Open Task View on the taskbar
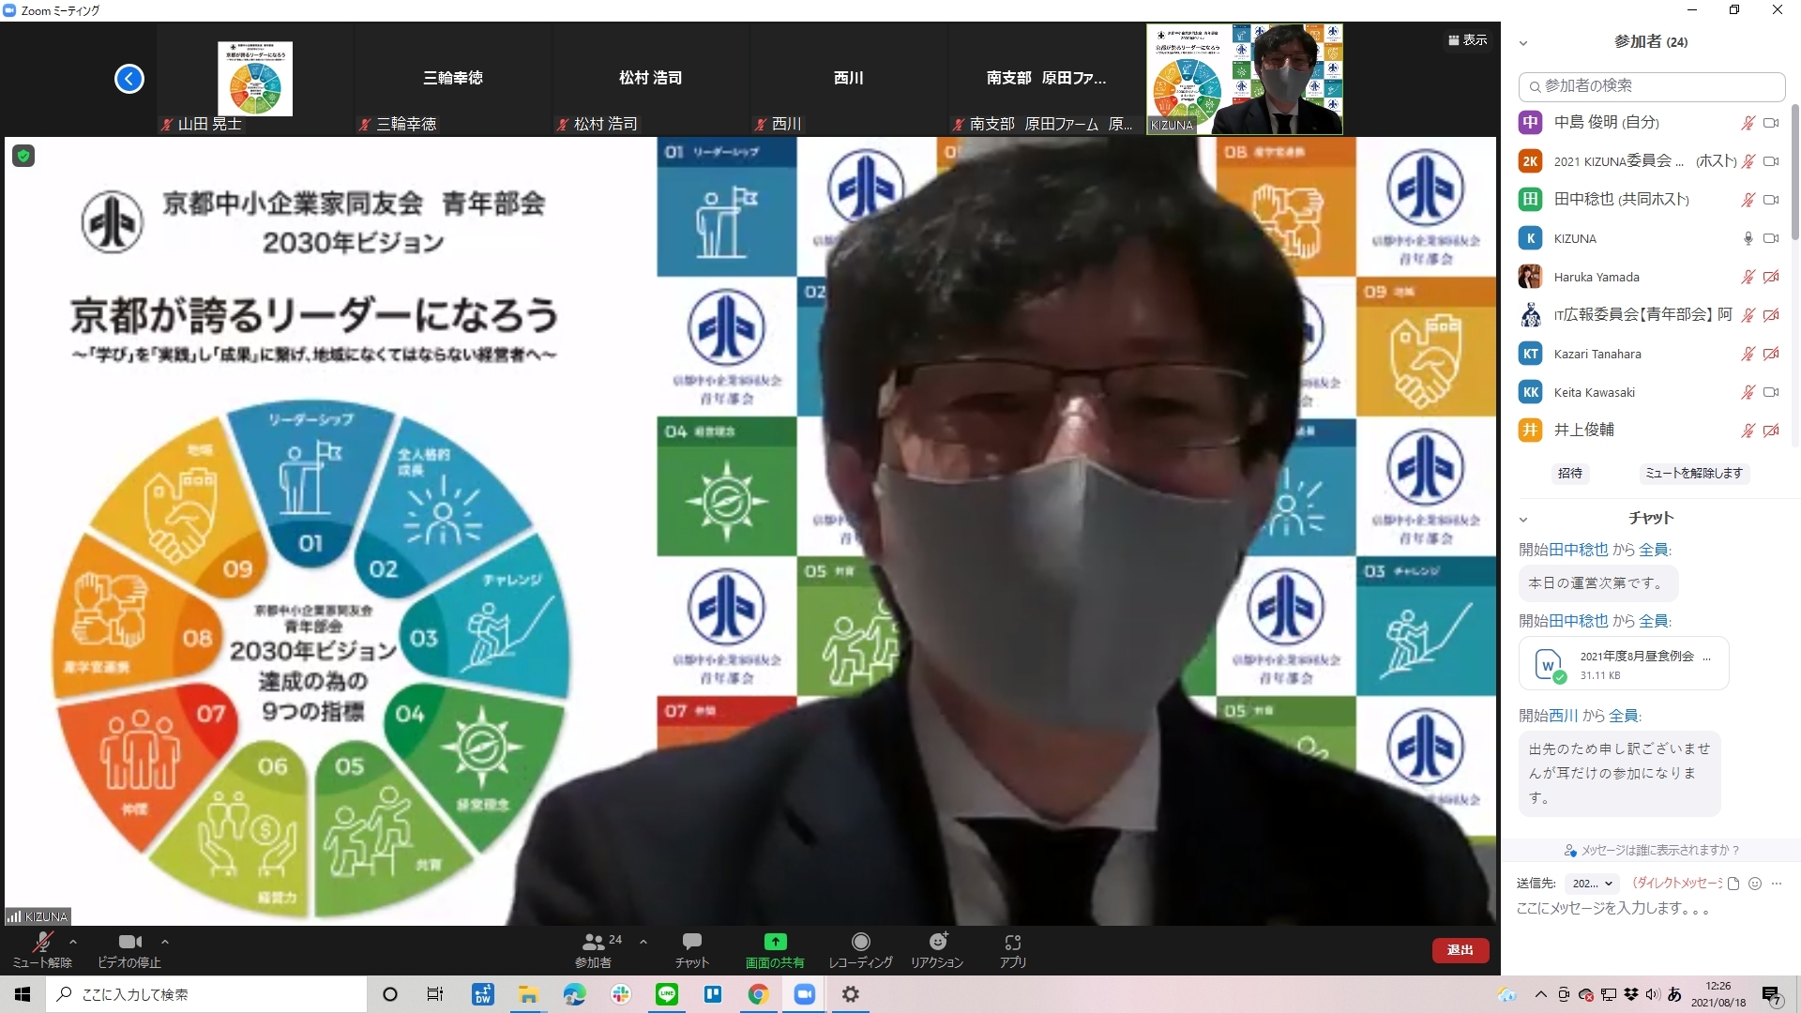The height and width of the screenshot is (1013, 1801). pyautogui.click(x=435, y=994)
